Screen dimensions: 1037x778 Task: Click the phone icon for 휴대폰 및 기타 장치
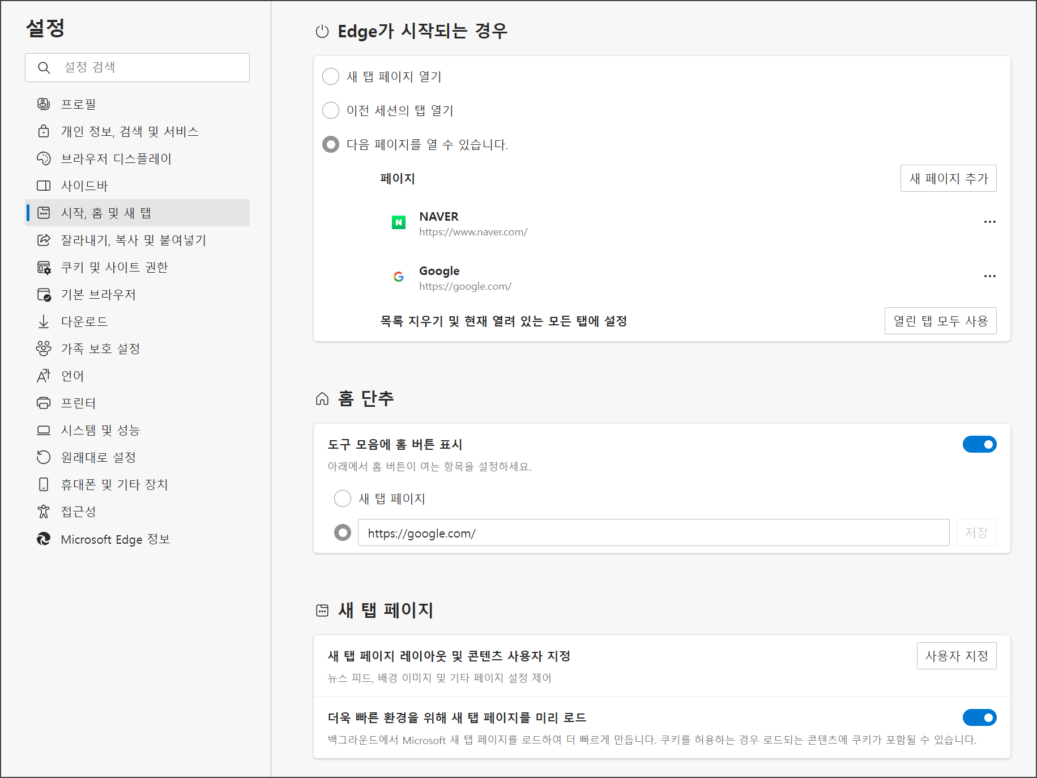pyautogui.click(x=44, y=484)
